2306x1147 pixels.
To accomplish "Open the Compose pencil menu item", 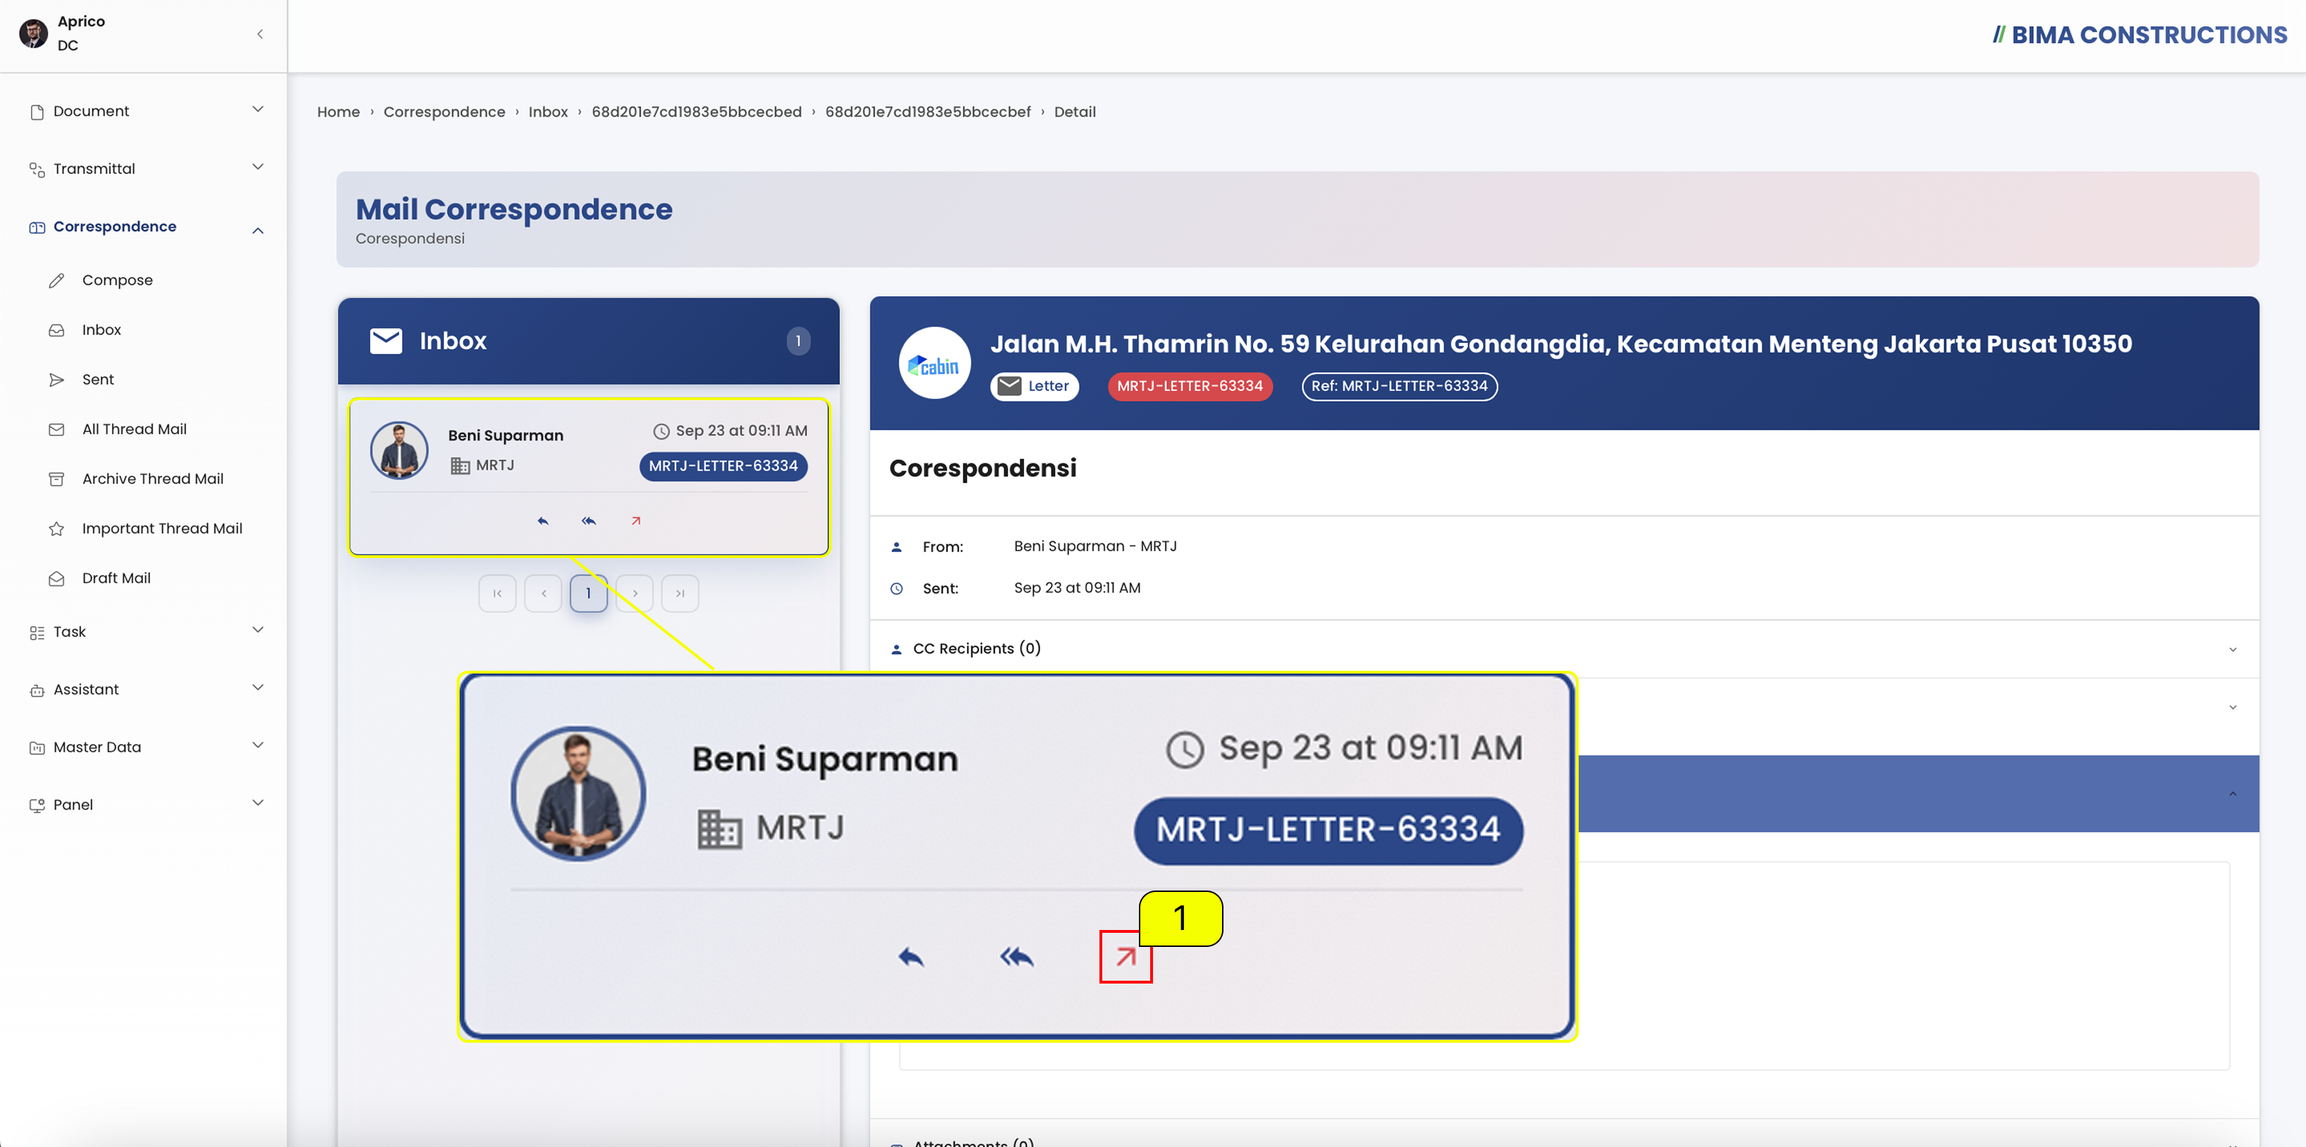I will coord(117,280).
